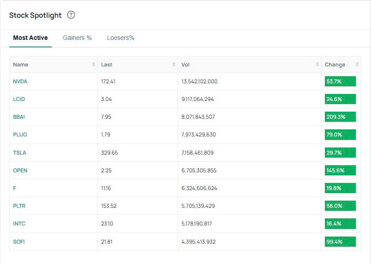Select the last price 2.25

(x=106, y=171)
